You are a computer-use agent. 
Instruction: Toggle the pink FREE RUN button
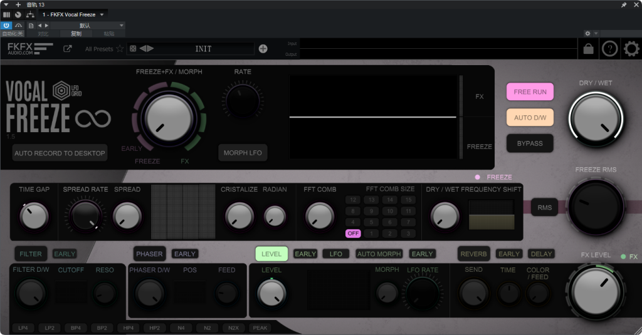[530, 91]
